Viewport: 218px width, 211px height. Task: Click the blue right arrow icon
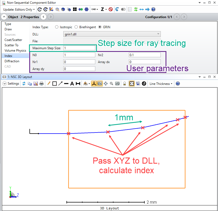coord(147,10)
